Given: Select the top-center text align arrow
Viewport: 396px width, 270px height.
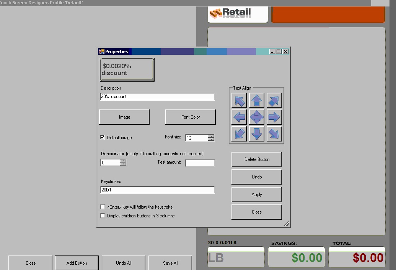Looking at the screenshot, I should pyautogui.click(x=257, y=100).
